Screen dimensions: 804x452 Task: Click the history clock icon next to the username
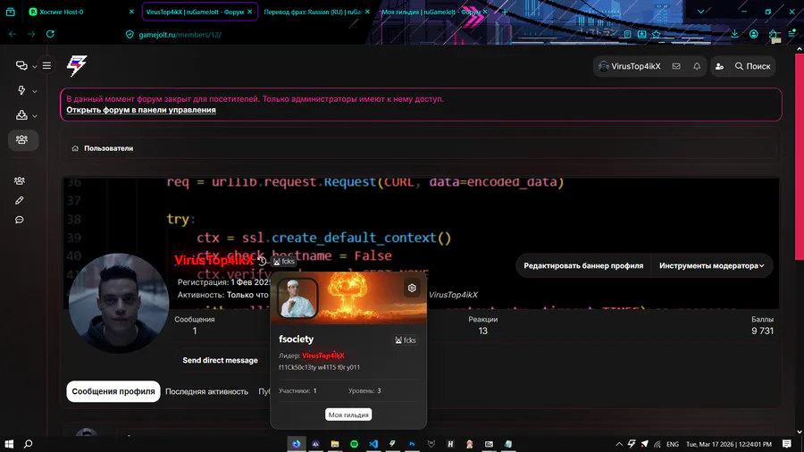click(x=262, y=261)
